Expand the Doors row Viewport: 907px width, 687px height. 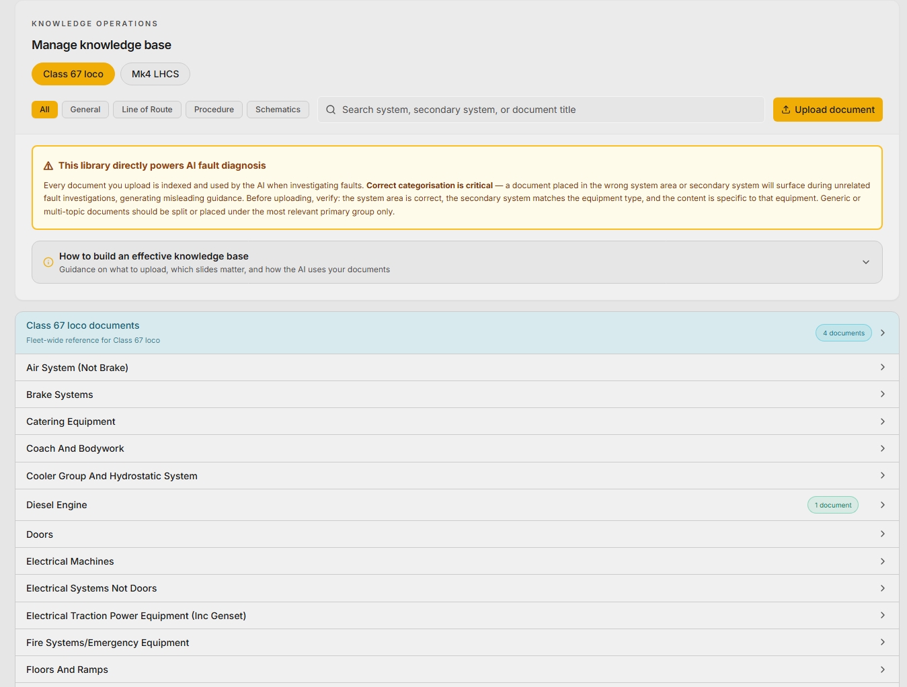[x=457, y=534]
